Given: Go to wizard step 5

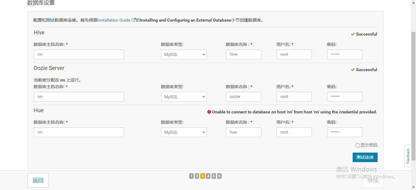Looking at the screenshot, I should pos(214,176).
